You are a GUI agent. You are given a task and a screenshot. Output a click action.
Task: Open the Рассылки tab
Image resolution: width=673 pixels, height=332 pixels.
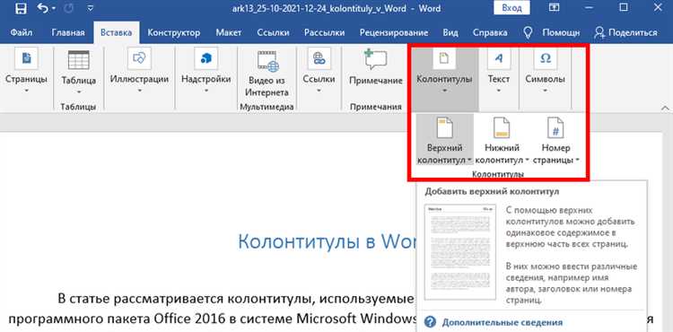(x=325, y=32)
